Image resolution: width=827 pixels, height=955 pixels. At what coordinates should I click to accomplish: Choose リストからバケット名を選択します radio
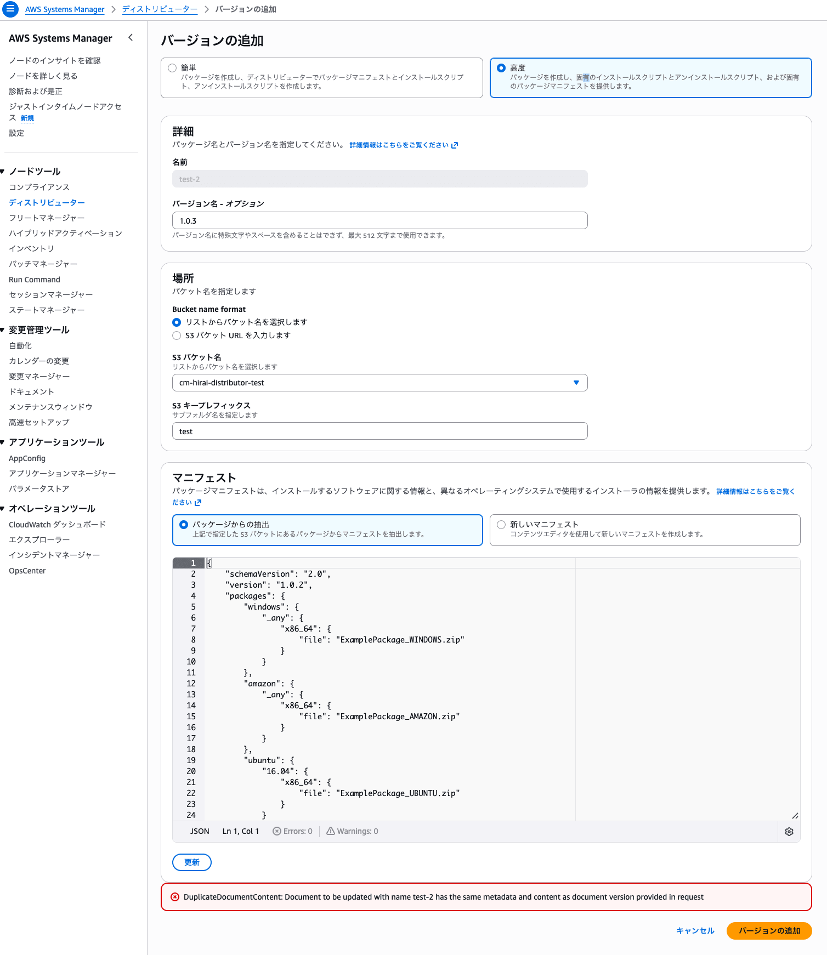click(177, 322)
